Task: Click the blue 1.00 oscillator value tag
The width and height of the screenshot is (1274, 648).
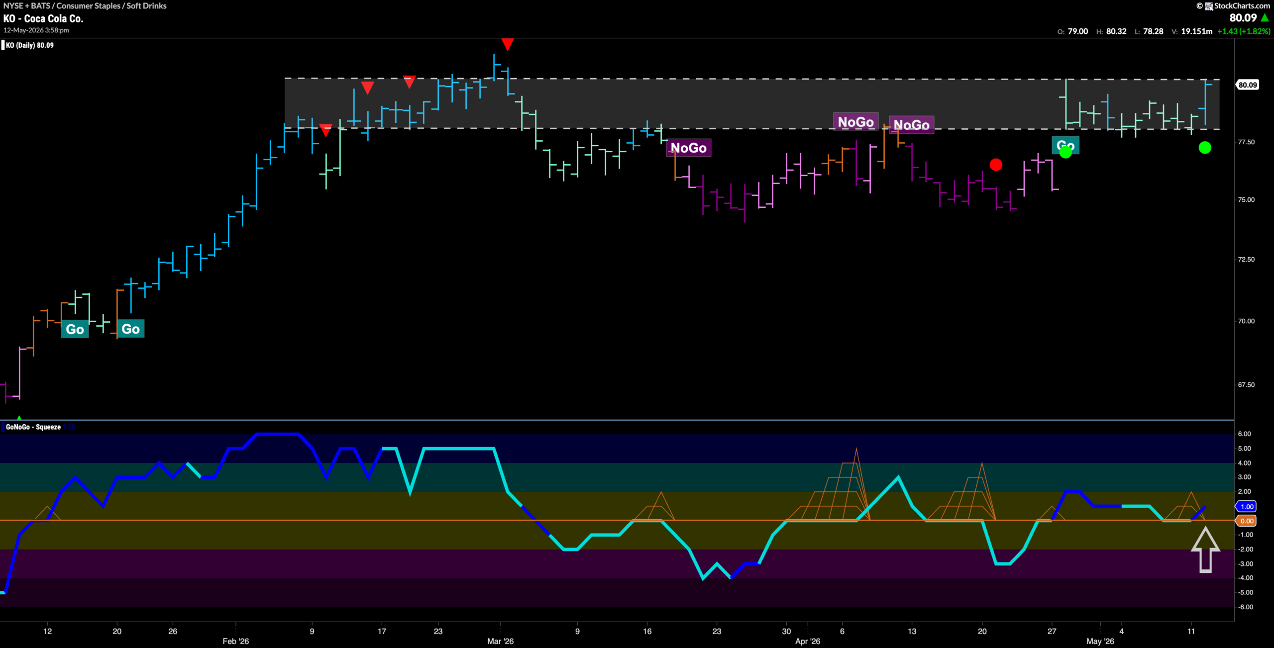Action: click(x=1247, y=507)
